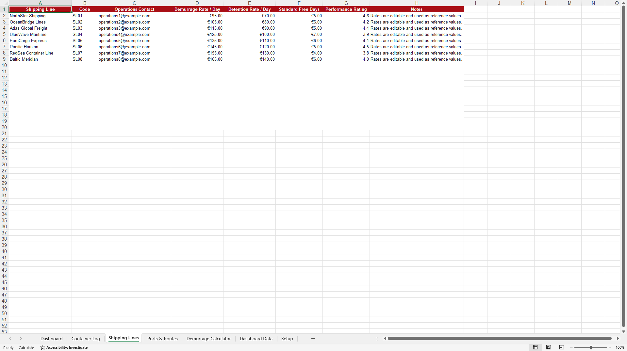
Task: Select the Atlas Global Freight cell
Action: (x=40, y=28)
